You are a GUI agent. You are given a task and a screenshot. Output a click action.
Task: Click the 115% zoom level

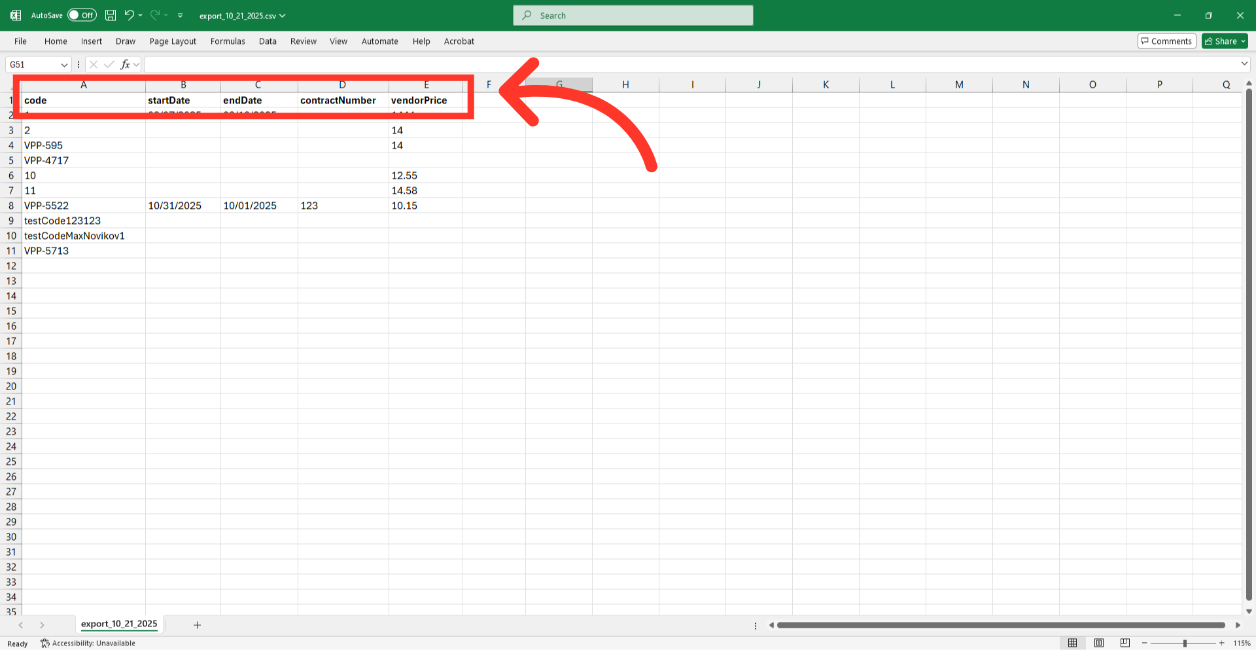point(1242,643)
